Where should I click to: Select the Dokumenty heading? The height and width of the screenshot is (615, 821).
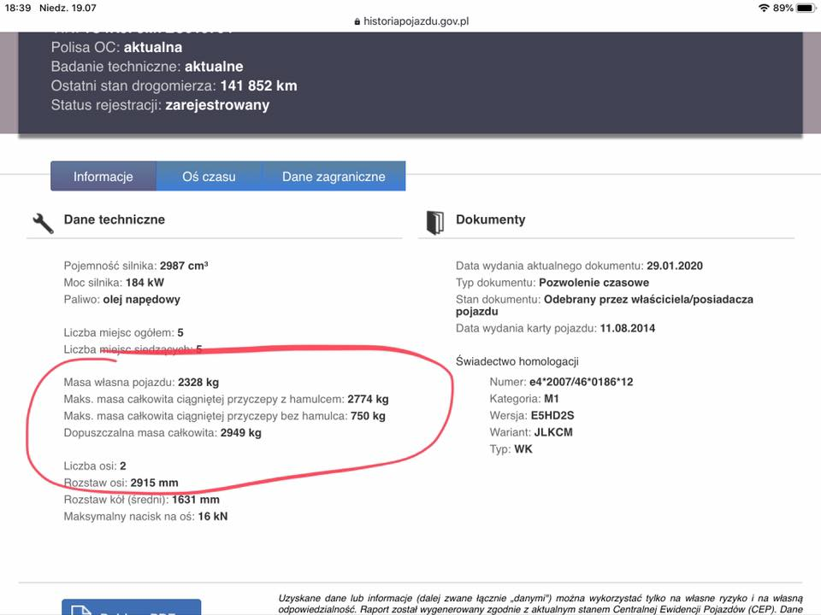click(491, 220)
